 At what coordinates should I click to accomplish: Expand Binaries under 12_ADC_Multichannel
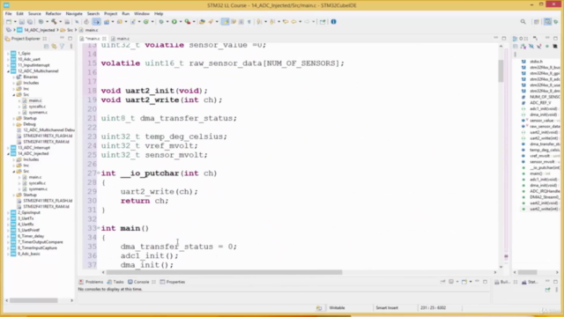(x=14, y=77)
